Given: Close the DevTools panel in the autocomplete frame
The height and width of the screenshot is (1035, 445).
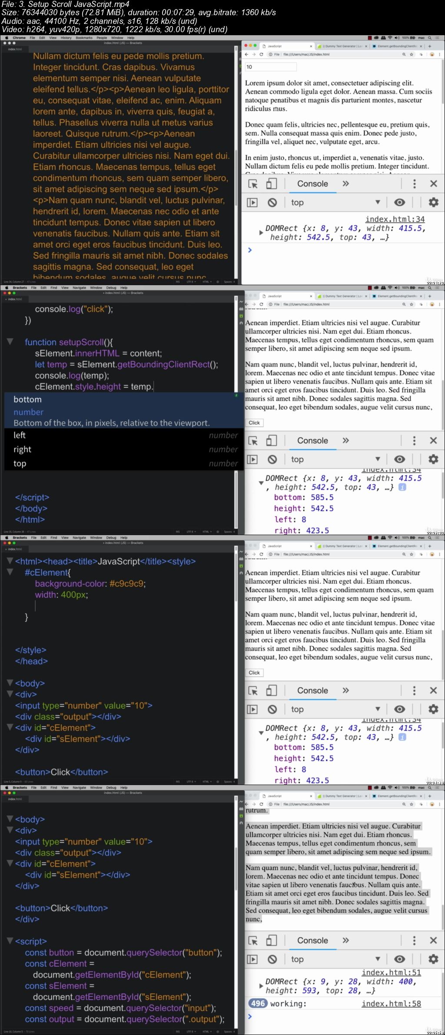Looking at the screenshot, I should (433, 441).
